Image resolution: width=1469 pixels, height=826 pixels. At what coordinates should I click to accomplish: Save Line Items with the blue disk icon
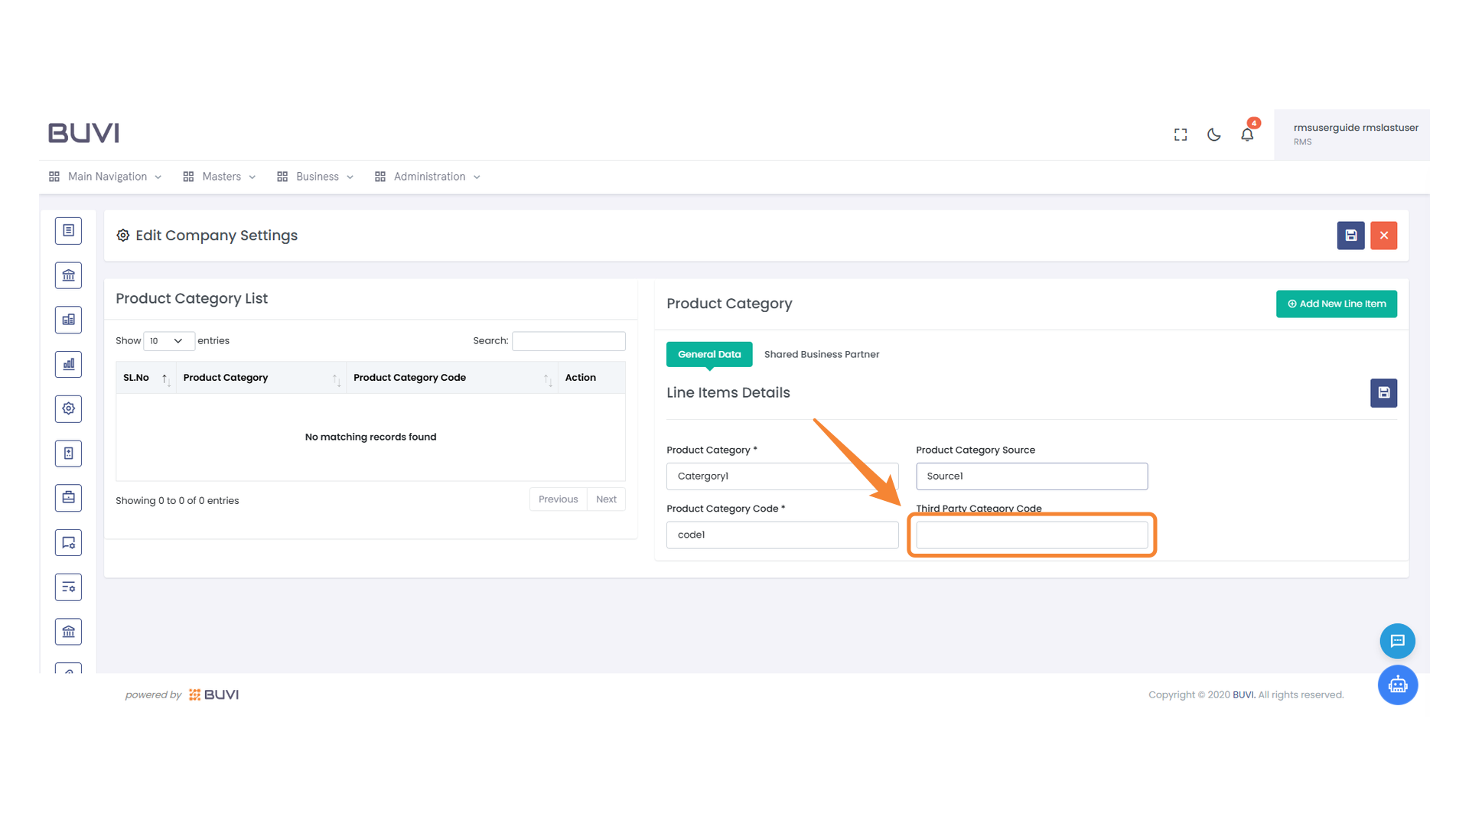1383,393
